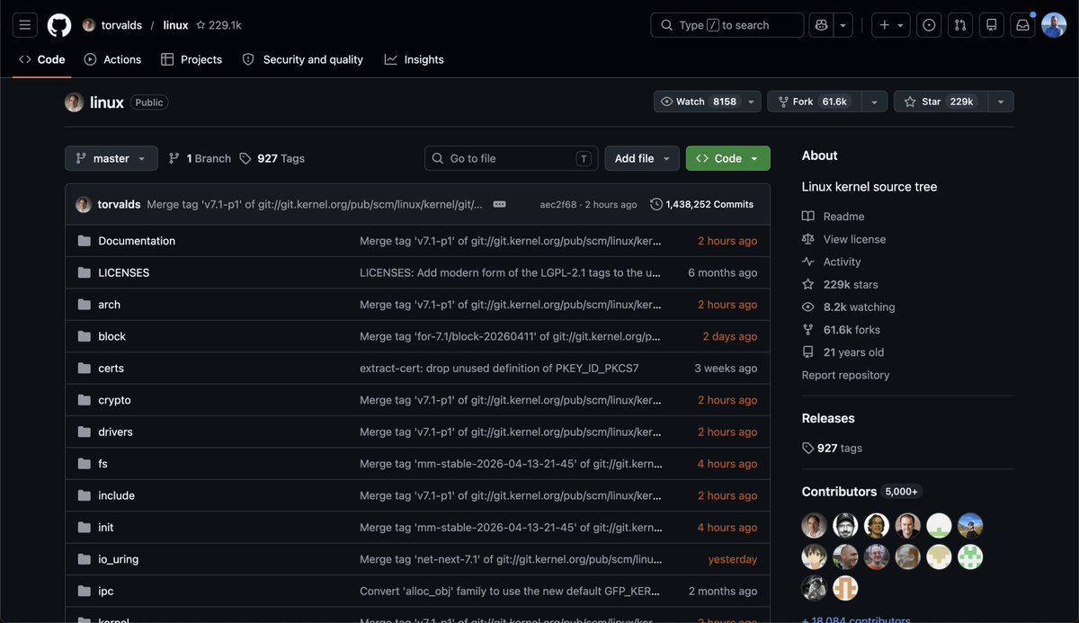Image resolution: width=1079 pixels, height=623 pixels.
Task: Open the Contributors heading link
Action: click(x=839, y=492)
